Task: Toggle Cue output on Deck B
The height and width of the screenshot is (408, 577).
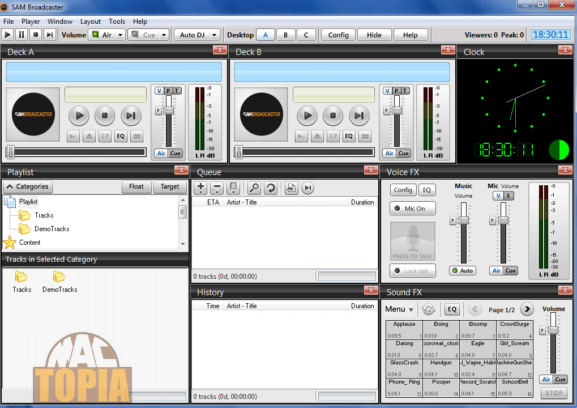Action: click(404, 154)
